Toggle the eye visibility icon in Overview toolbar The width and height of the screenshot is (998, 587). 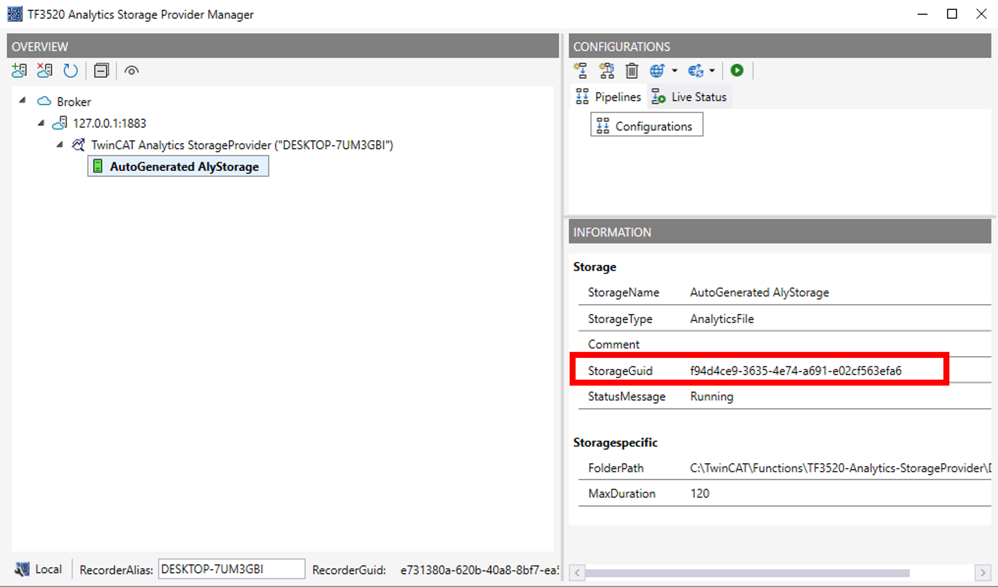click(x=131, y=71)
